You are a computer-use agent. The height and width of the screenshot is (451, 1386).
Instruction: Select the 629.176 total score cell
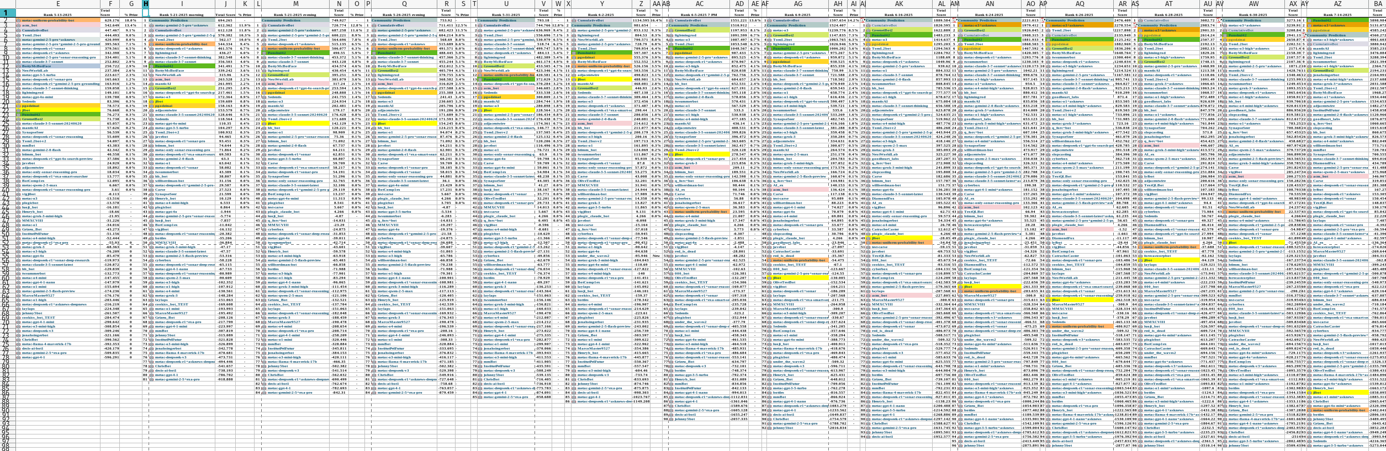pos(111,20)
